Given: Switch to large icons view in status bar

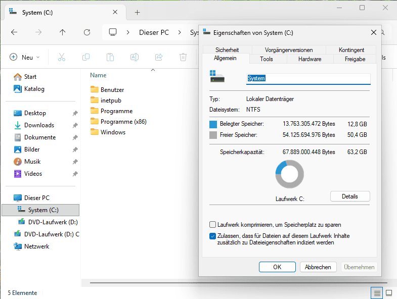Looking at the screenshot, I should 389,292.
